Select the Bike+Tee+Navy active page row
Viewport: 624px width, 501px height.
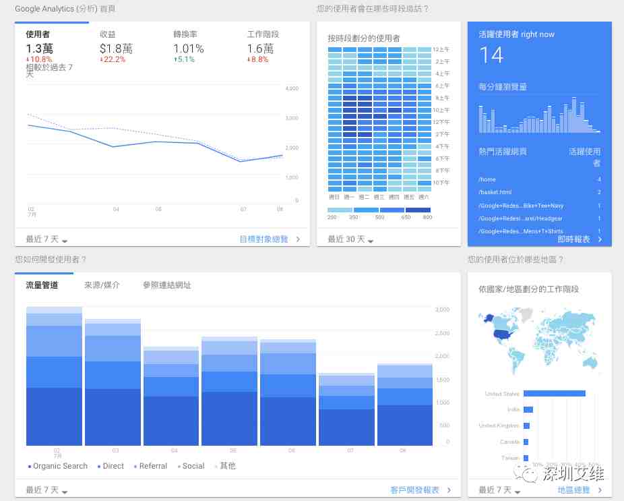pyautogui.click(x=540, y=206)
